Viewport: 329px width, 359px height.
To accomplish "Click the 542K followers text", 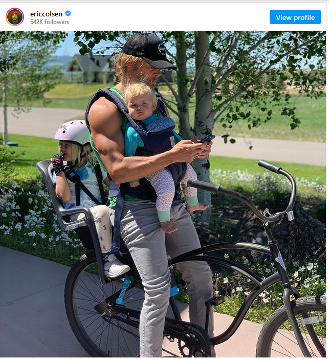I will tap(50, 22).
